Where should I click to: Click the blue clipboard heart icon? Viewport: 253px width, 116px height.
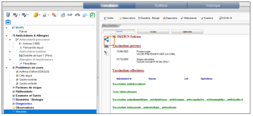coord(8,22)
